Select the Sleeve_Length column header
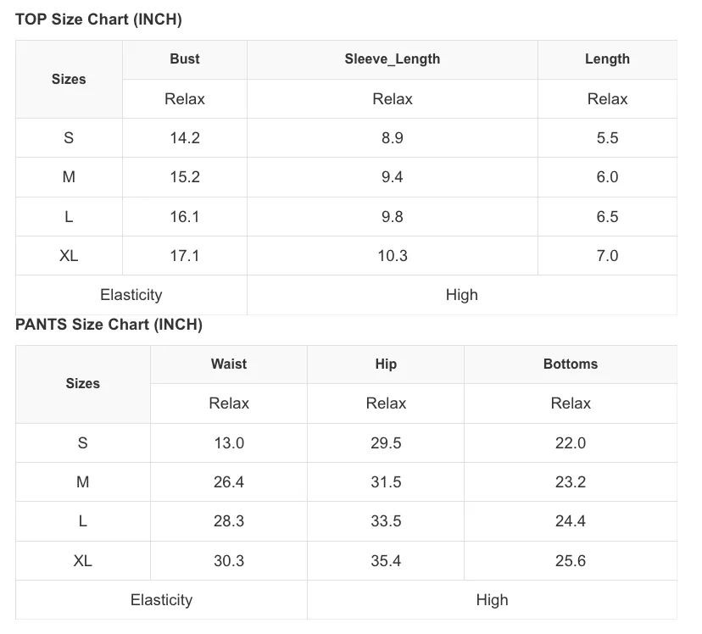 pyautogui.click(x=393, y=59)
